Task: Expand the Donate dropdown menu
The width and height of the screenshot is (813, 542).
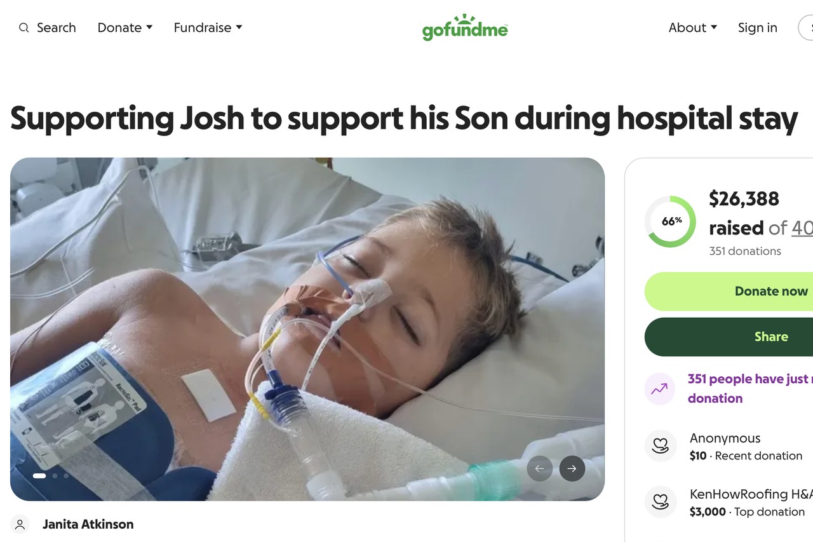Action: pyautogui.click(x=125, y=28)
